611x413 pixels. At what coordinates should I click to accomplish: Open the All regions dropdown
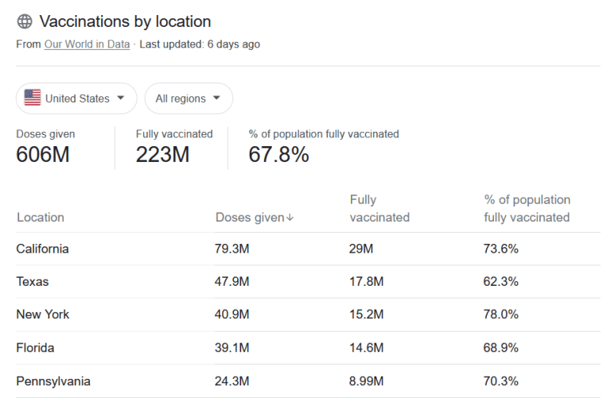tap(189, 98)
